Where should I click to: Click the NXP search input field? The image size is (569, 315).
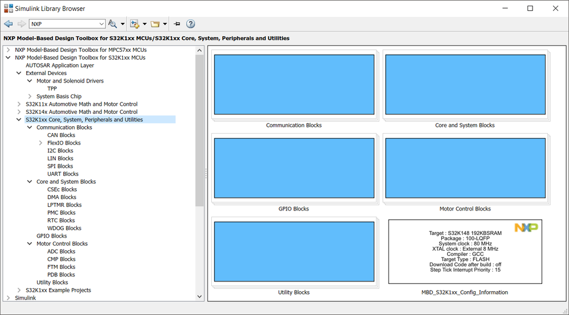pos(63,24)
